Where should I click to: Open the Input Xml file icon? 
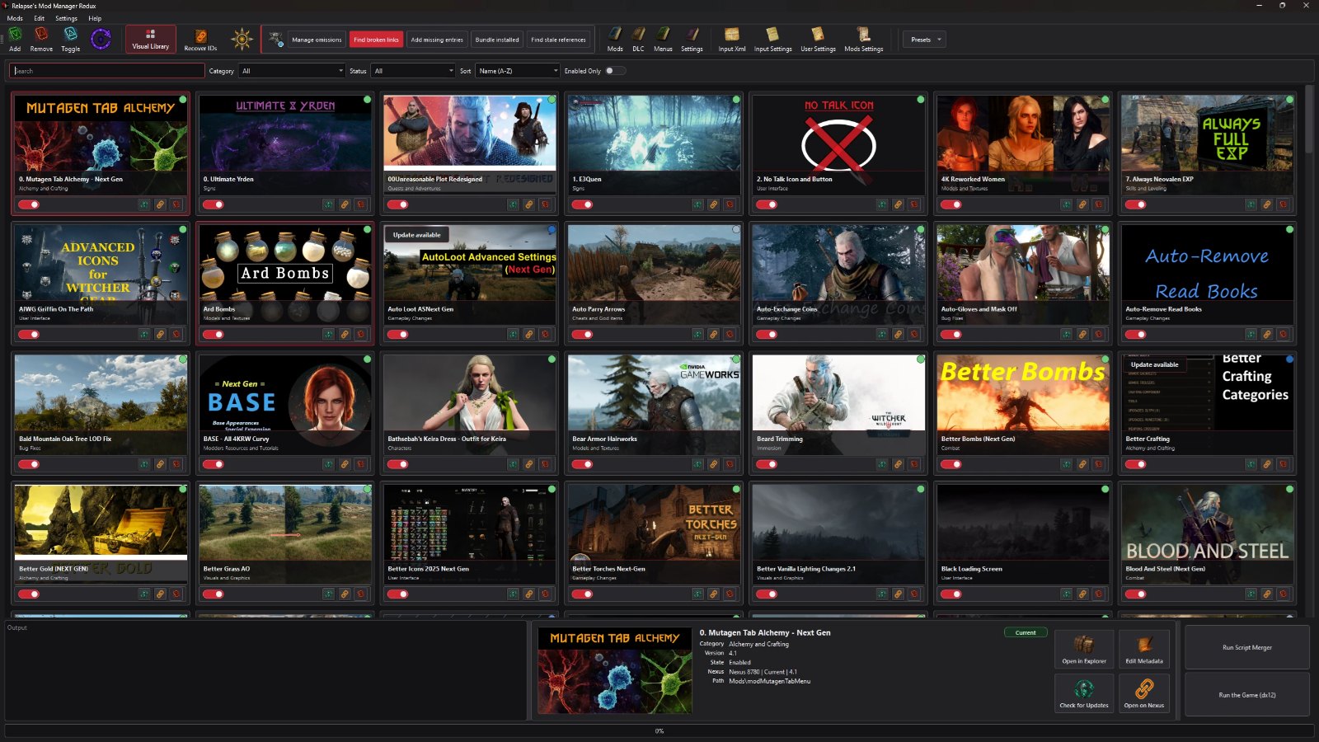731,39
